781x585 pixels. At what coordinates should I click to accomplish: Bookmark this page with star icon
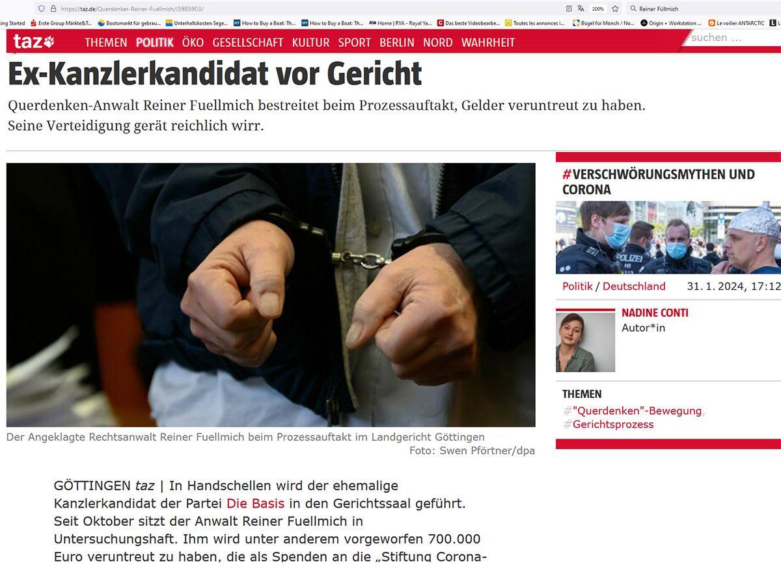[x=615, y=8]
